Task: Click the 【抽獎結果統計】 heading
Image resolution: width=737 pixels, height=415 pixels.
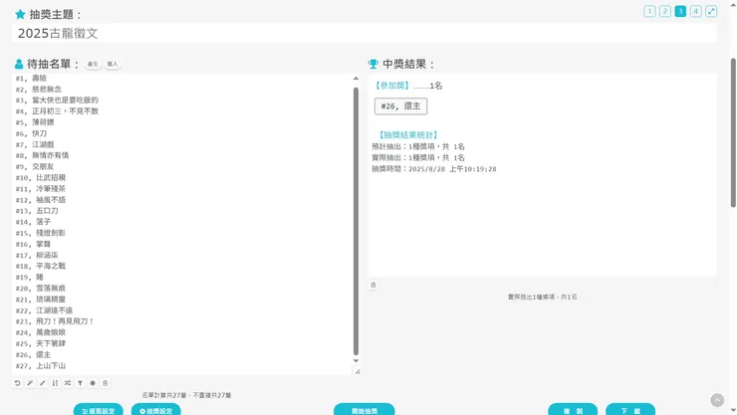Action: click(x=408, y=135)
